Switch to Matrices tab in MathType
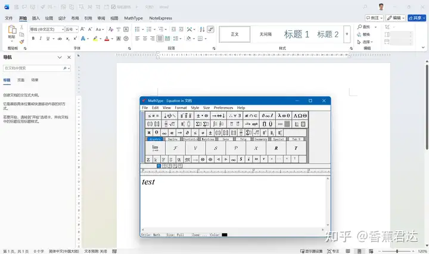 coord(208,139)
